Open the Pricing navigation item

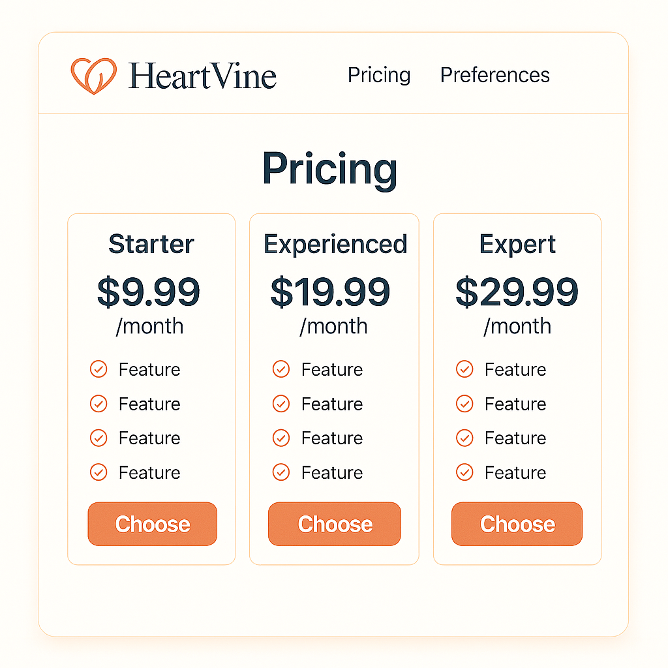point(379,75)
